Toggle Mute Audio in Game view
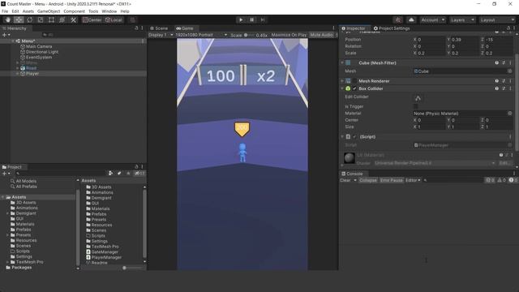 click(x=321, y=35)
